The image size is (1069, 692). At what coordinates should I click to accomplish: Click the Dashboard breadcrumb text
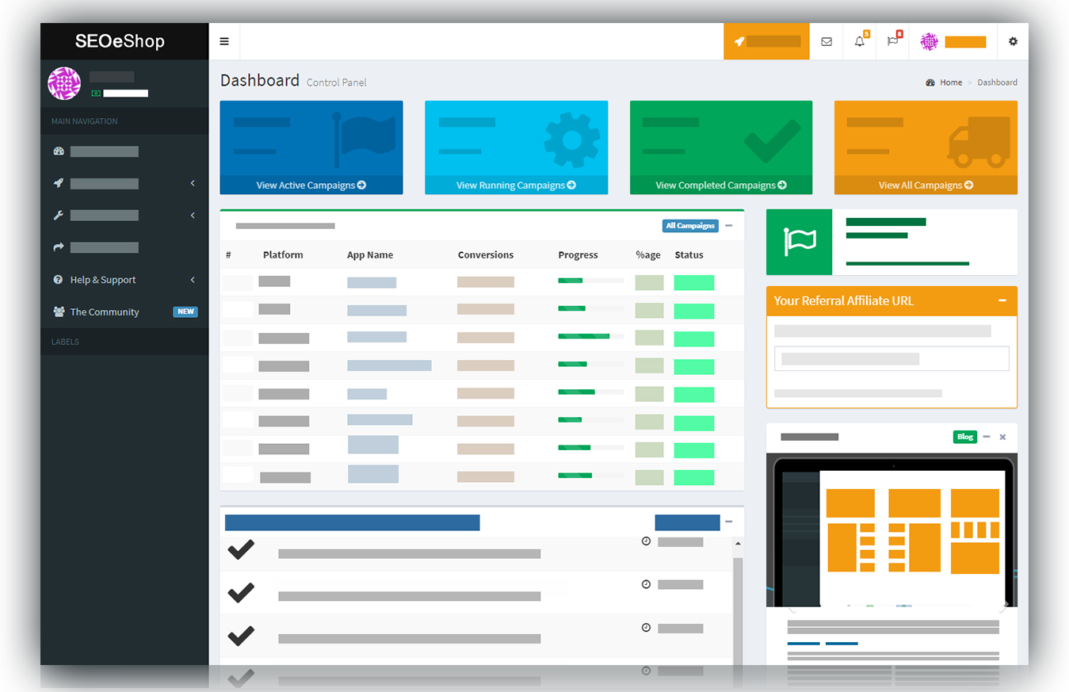coord(997,82)
